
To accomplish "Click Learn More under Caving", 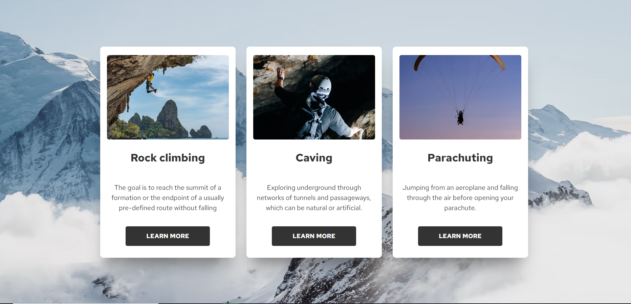I will click(314, 236).
